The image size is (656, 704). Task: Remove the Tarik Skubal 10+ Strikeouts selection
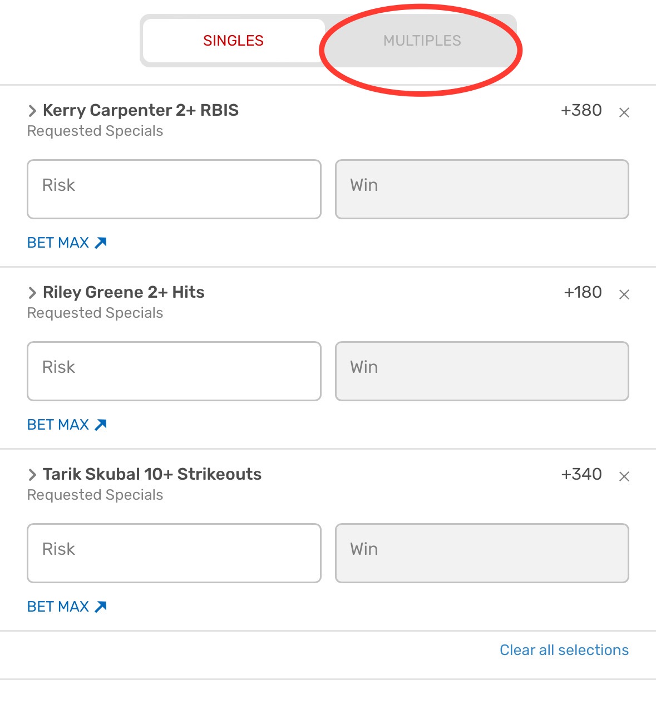(624, 476)
